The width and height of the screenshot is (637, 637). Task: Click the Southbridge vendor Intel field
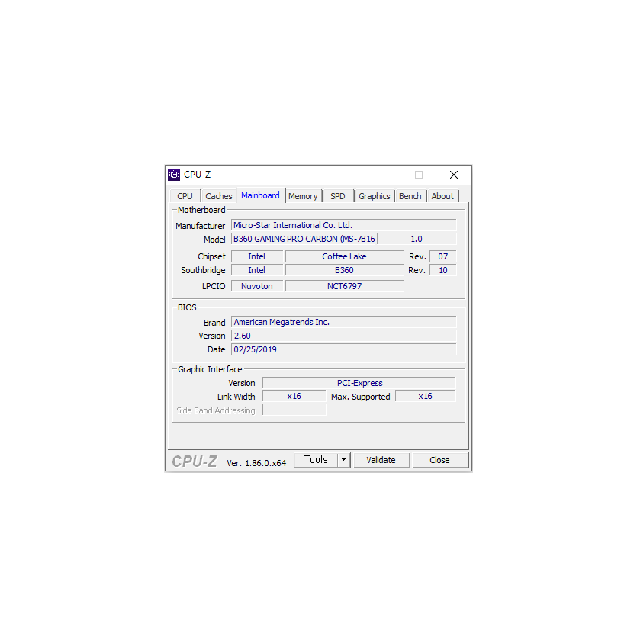tap(257, 270)
